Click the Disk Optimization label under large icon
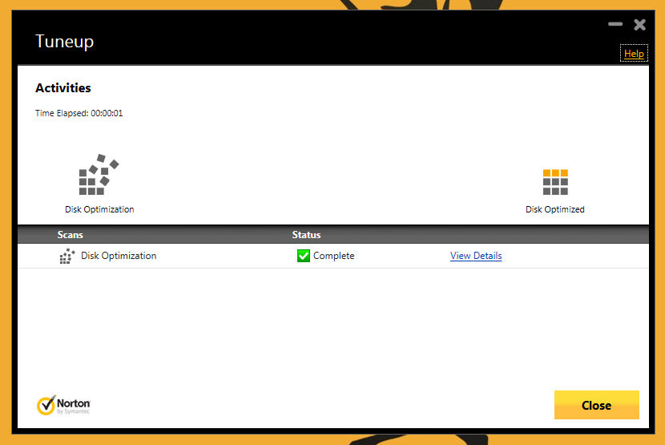Viewport: 665px width, 445px height. click(99, 209)
